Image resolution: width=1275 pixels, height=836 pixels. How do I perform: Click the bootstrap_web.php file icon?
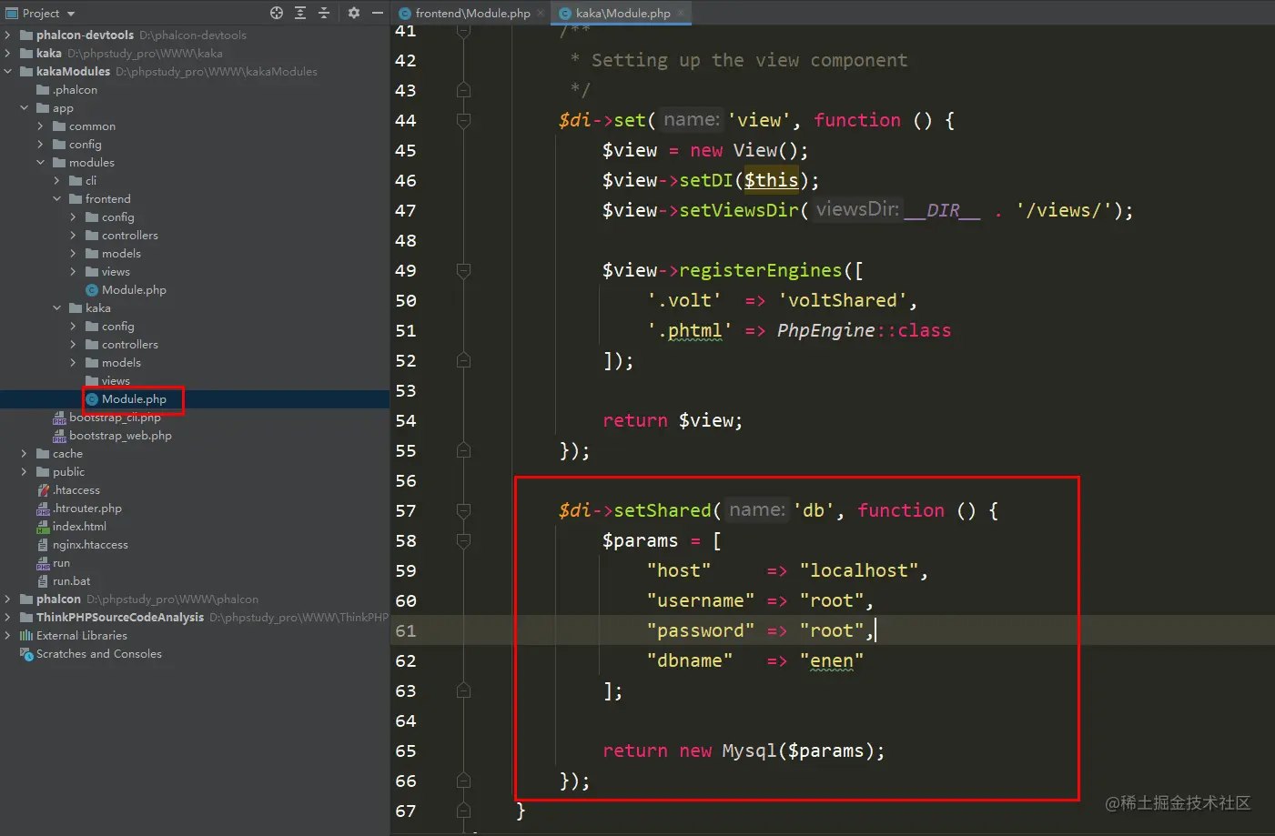tap(59, 436)
